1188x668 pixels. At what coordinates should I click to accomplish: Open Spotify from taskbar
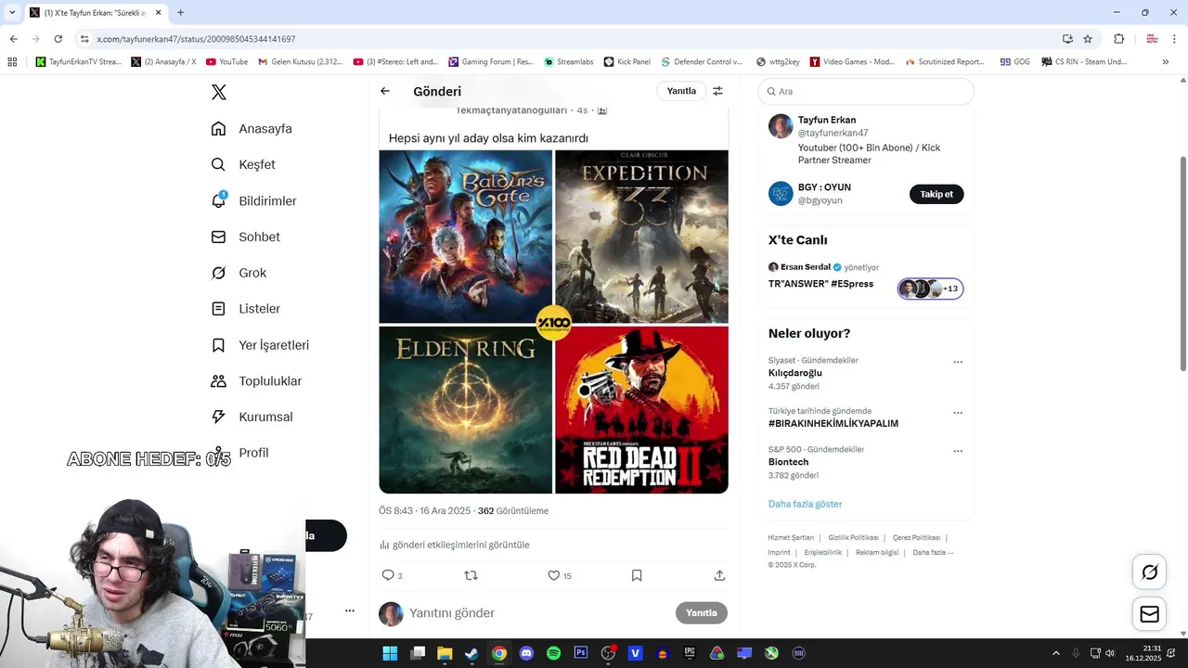pos(554,653)
